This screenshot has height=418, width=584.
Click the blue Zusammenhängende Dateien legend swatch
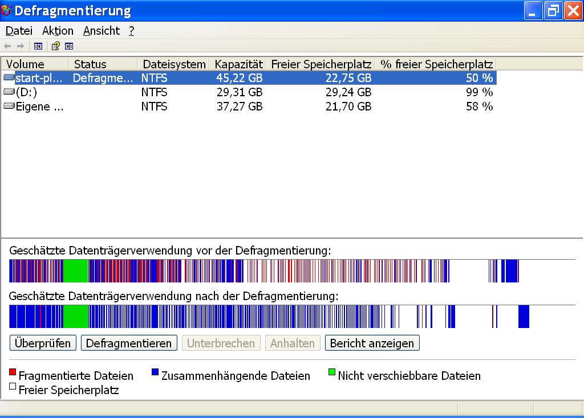point(155,372)
